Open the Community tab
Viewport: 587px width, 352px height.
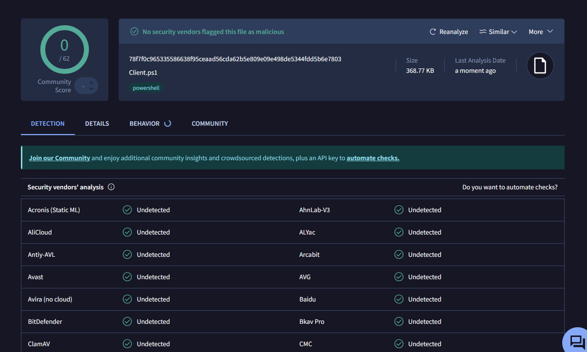(209, 123)
